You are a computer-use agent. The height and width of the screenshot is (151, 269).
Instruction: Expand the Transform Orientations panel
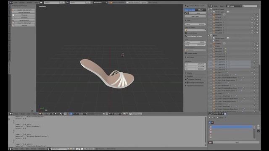[186, 86]
